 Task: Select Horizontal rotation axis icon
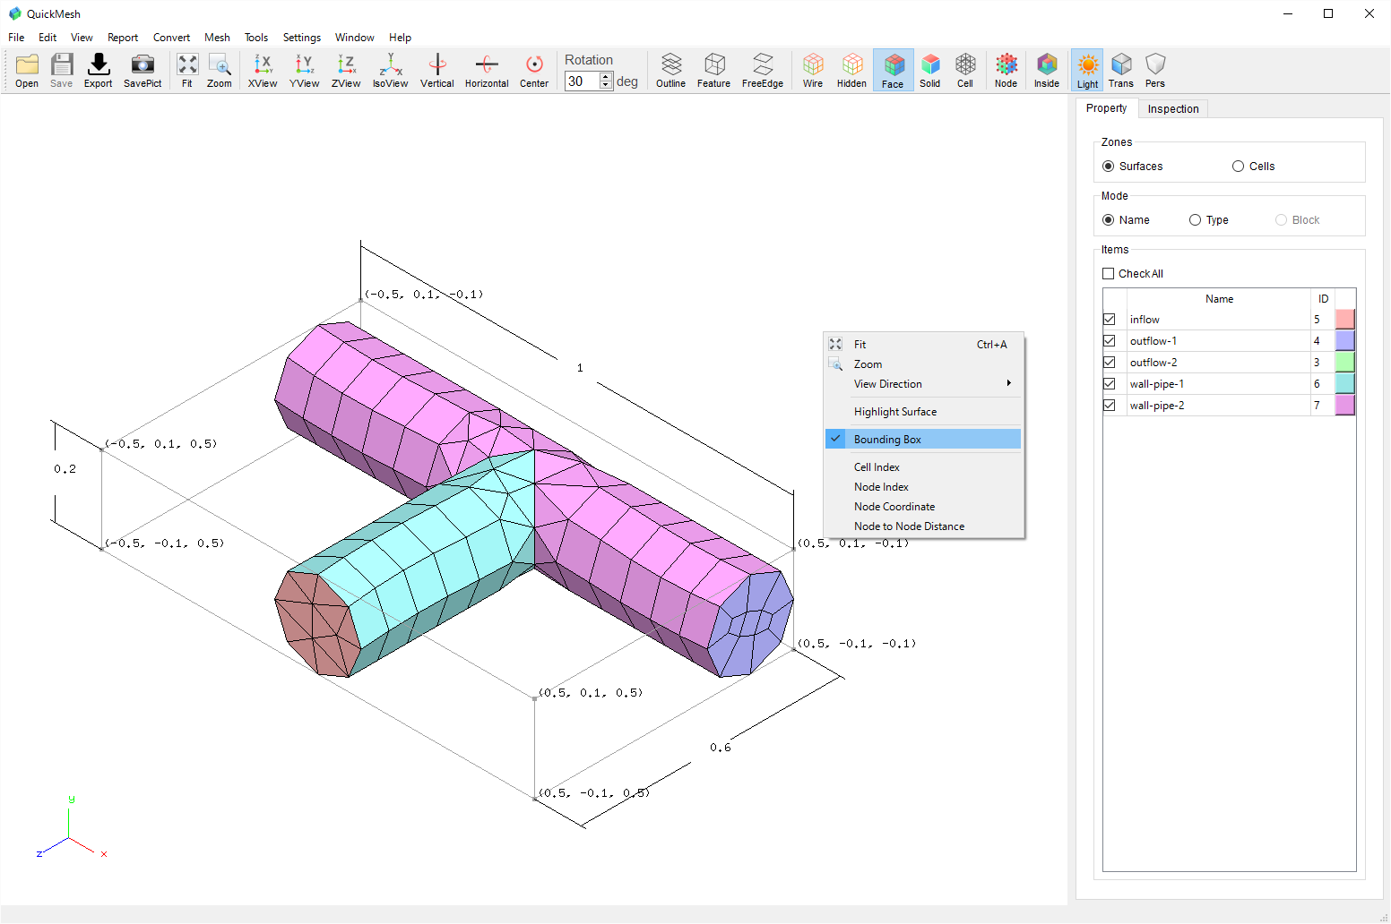point(487,70)
